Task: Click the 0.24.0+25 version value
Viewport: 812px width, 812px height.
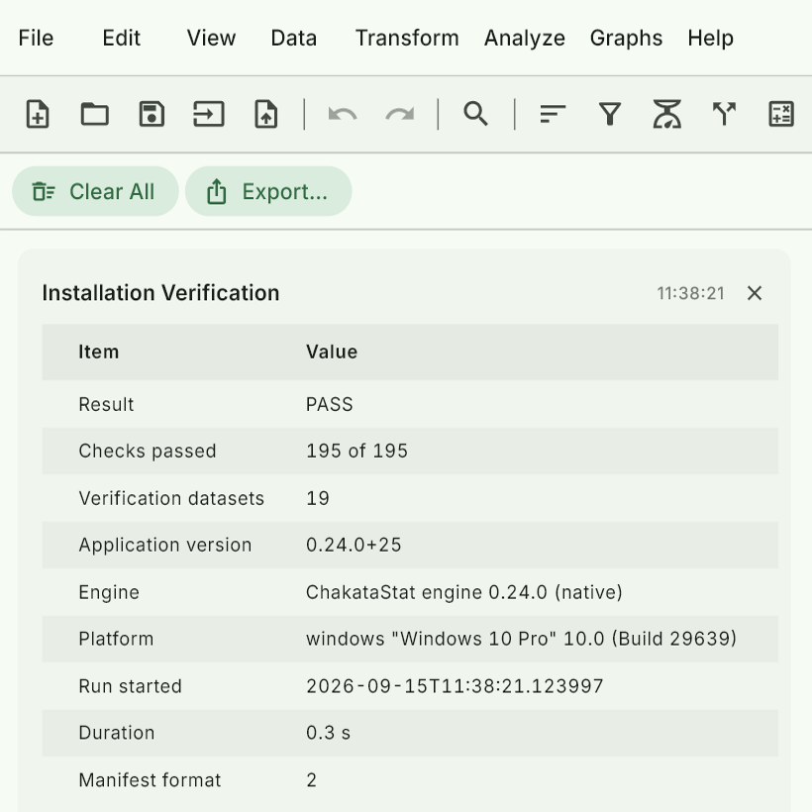Action: click(354, 545)
